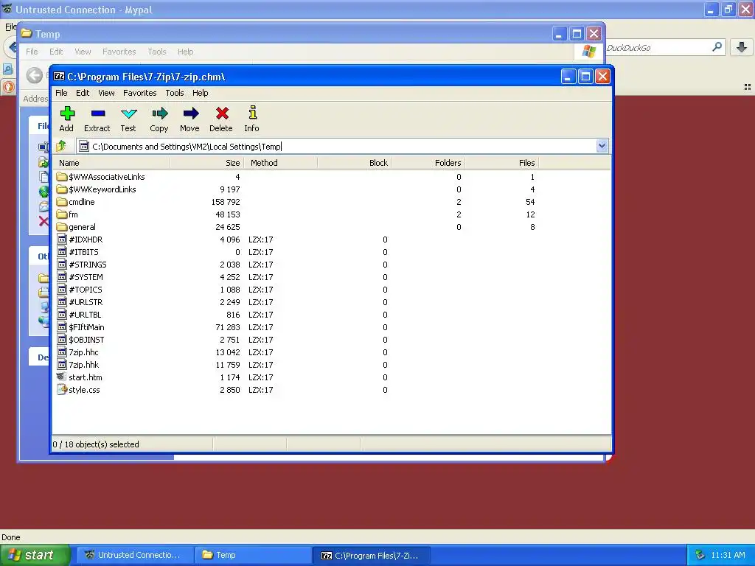Sort by the Files column header
This screenshot has width=755, height=566.
pyautogui.click(x=501, y=163)
